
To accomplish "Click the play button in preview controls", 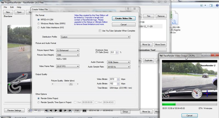I will point(56,111).
